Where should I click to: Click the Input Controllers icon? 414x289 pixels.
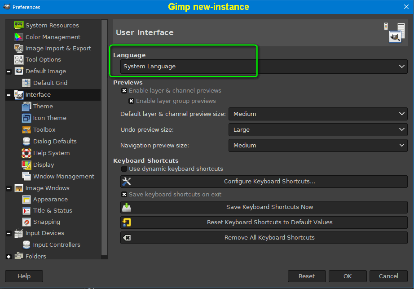tap(26, 245)
